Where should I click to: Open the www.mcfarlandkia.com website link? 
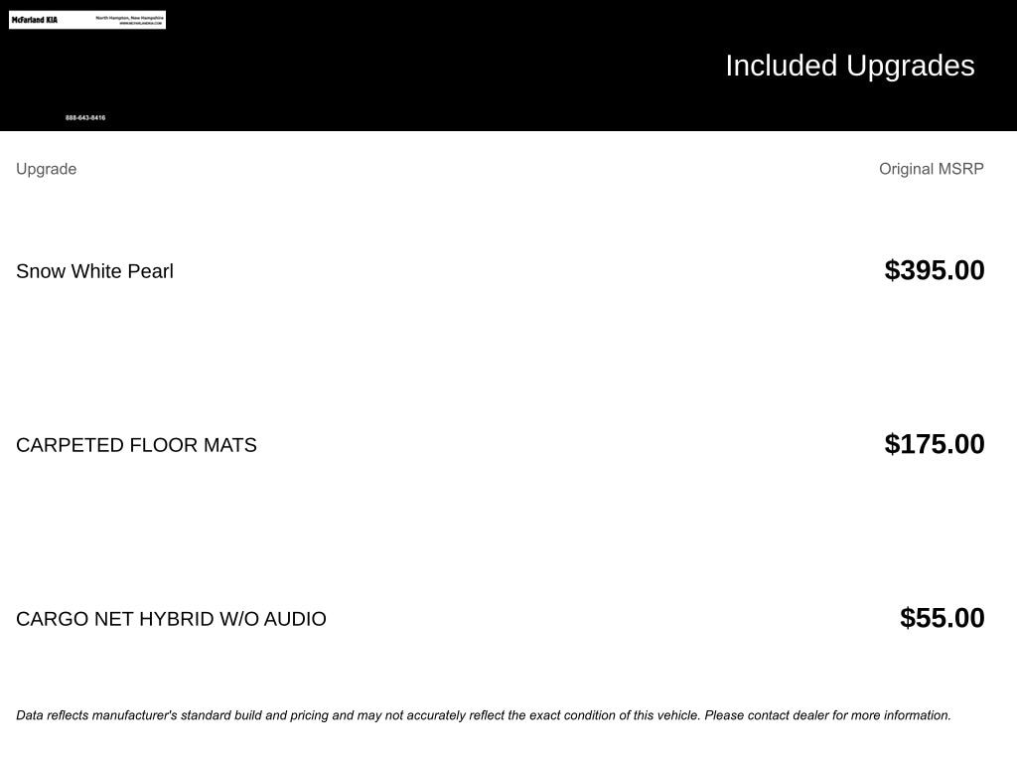click(140, 23)
